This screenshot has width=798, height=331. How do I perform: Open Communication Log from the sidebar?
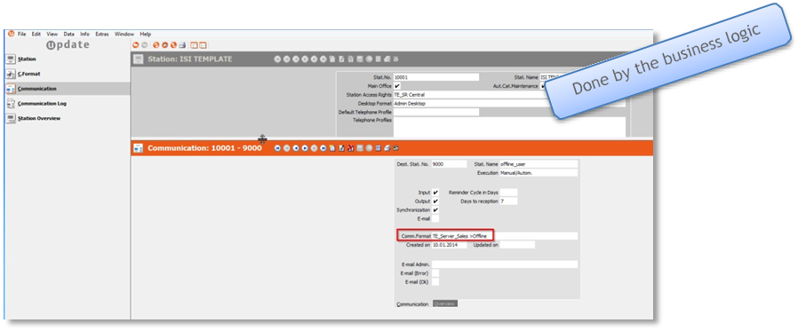[x=42, y=103]
